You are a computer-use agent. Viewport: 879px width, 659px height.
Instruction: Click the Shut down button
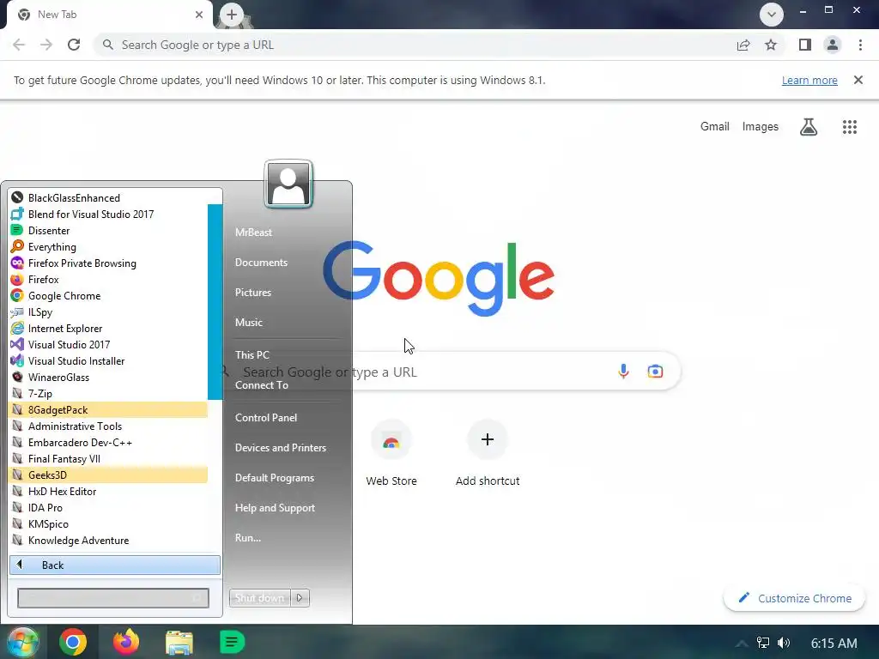259,598
